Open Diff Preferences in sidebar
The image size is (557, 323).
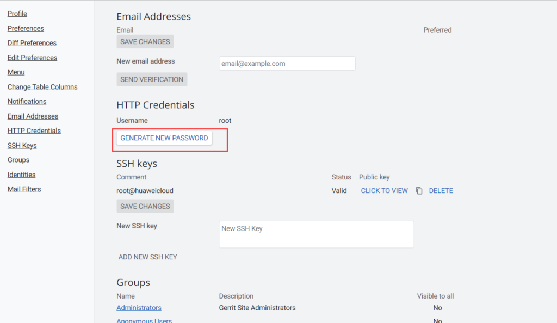32,43
